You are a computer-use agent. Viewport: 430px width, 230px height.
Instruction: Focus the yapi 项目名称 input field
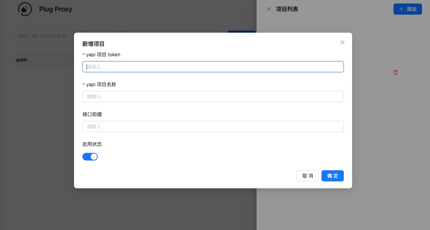coord(213,97)
